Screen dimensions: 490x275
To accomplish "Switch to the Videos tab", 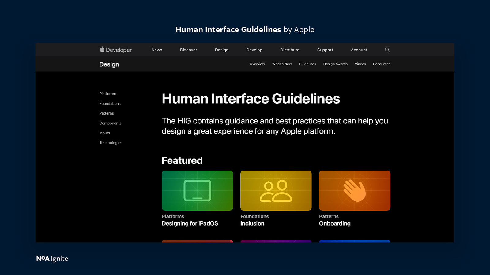I will [x=360, y=64].
